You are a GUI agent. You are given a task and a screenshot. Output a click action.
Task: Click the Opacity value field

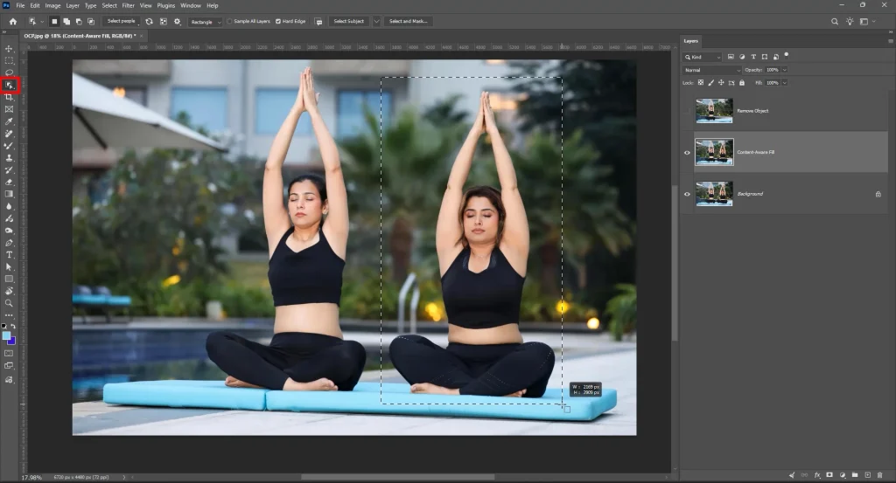[x=773, y=70]
